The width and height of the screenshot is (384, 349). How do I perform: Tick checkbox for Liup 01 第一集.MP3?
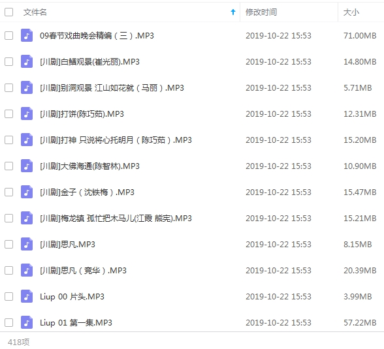(9, 323)
